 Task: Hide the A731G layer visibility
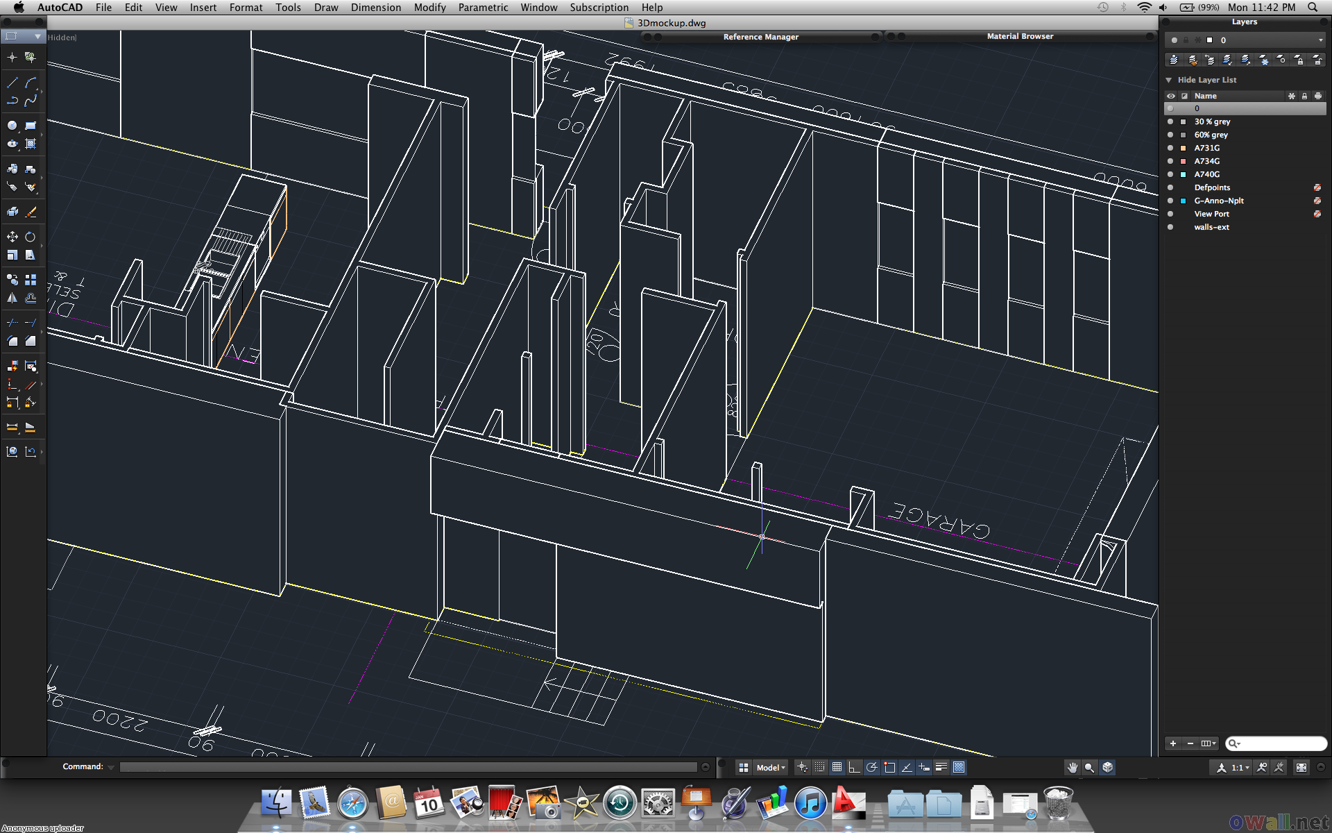point(1170,148)
